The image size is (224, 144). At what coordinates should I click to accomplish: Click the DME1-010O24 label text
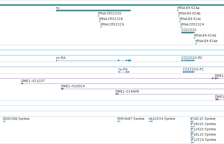(73, 86)
